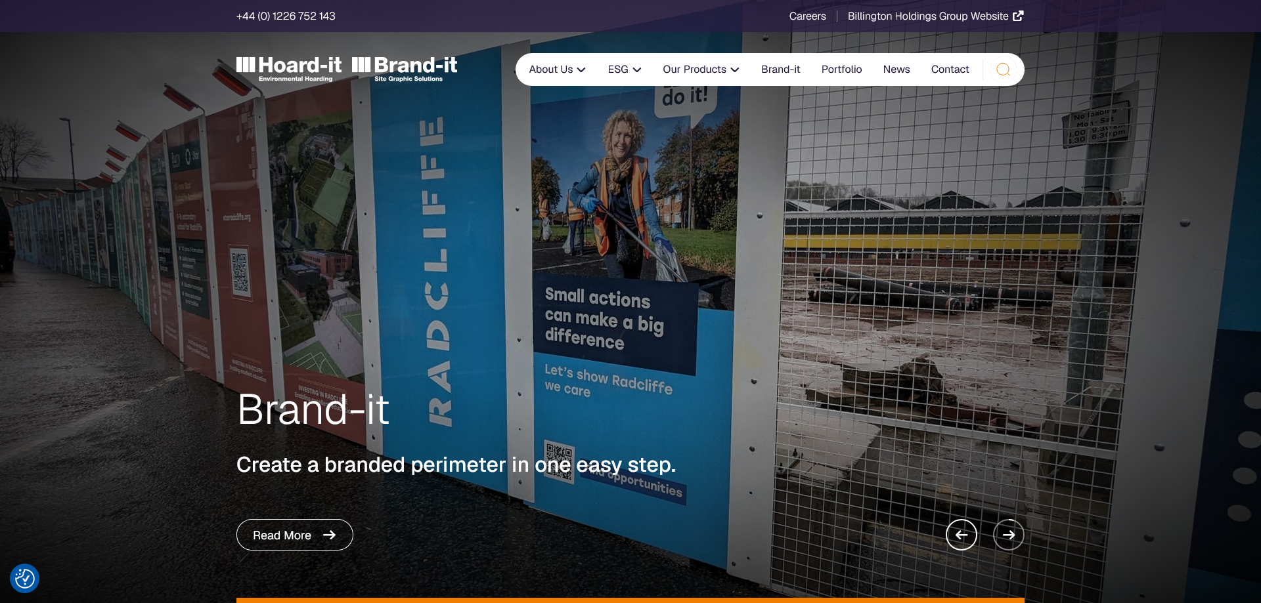Expand the Our Products dropdown

click(701, 70)
